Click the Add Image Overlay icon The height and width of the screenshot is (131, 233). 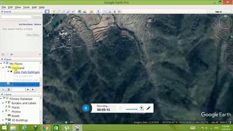pyautogui.click(x=68, y=12)
